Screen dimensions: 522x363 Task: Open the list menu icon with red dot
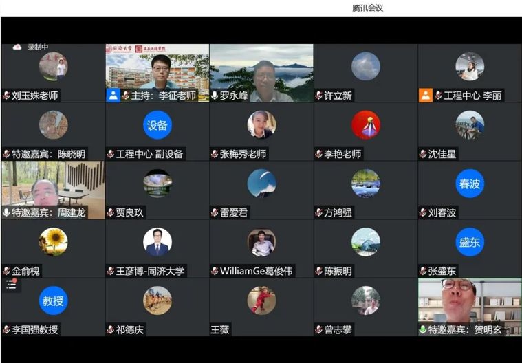coord(11,284)
